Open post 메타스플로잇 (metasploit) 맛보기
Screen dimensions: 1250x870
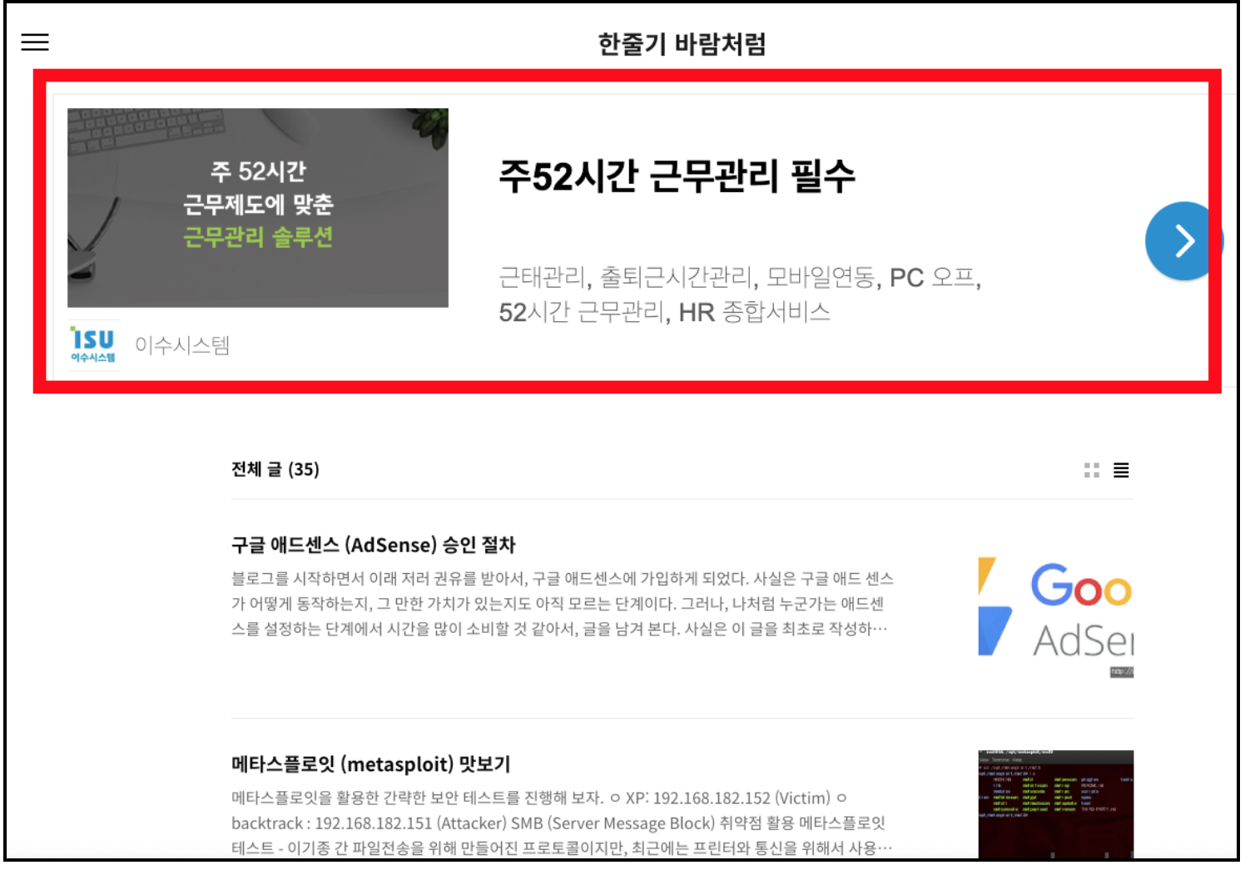click(x=371, y=764)
